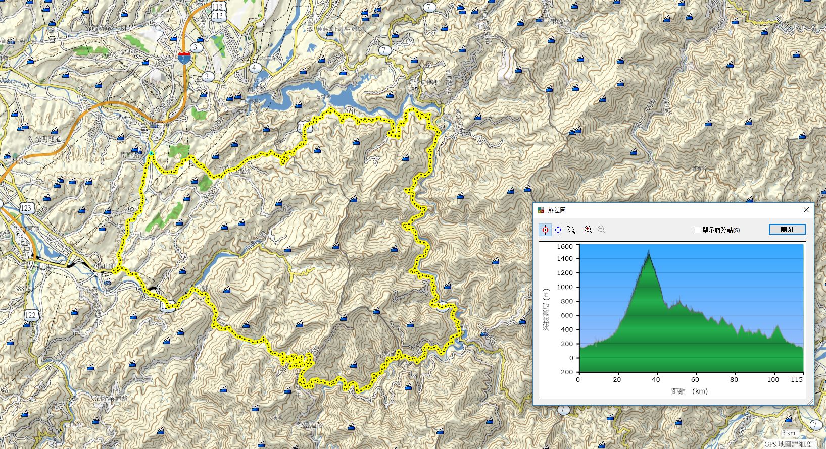Image resolution: width=826 pixels, height=449 pixels.
Task: Select the blue crosshair tool in profile toolbar
Action: (x=558, y=230)
